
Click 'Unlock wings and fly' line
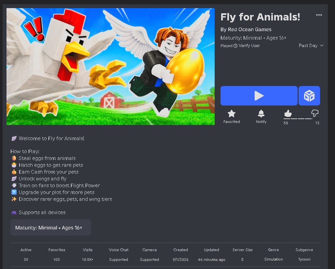click(x=43, y=178)
